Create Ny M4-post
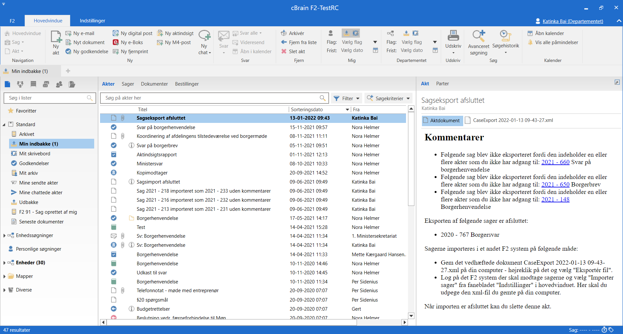The width and height of the screenshot is (623, 334). pos(174,42)
